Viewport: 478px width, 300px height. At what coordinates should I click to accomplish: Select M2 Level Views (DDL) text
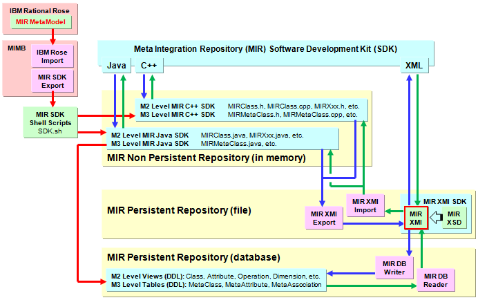click(x=148, y=276)
